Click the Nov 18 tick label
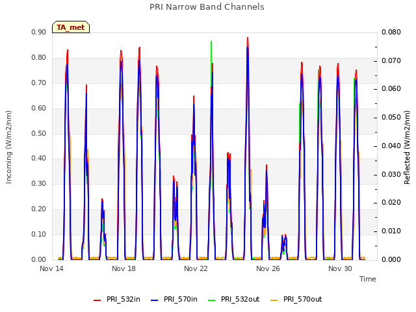The image size is (416, 312). point(123,268)
